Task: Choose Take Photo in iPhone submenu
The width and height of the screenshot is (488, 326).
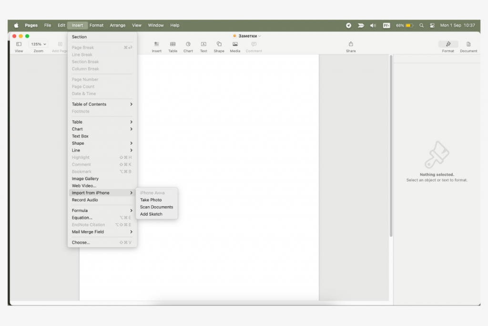Action: point(151,200)
